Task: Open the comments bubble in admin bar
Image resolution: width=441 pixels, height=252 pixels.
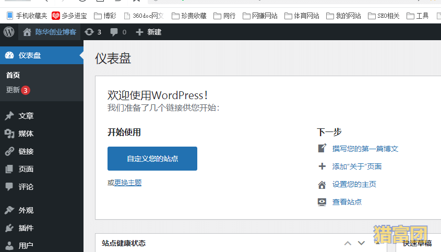Action: pos(114,32)
